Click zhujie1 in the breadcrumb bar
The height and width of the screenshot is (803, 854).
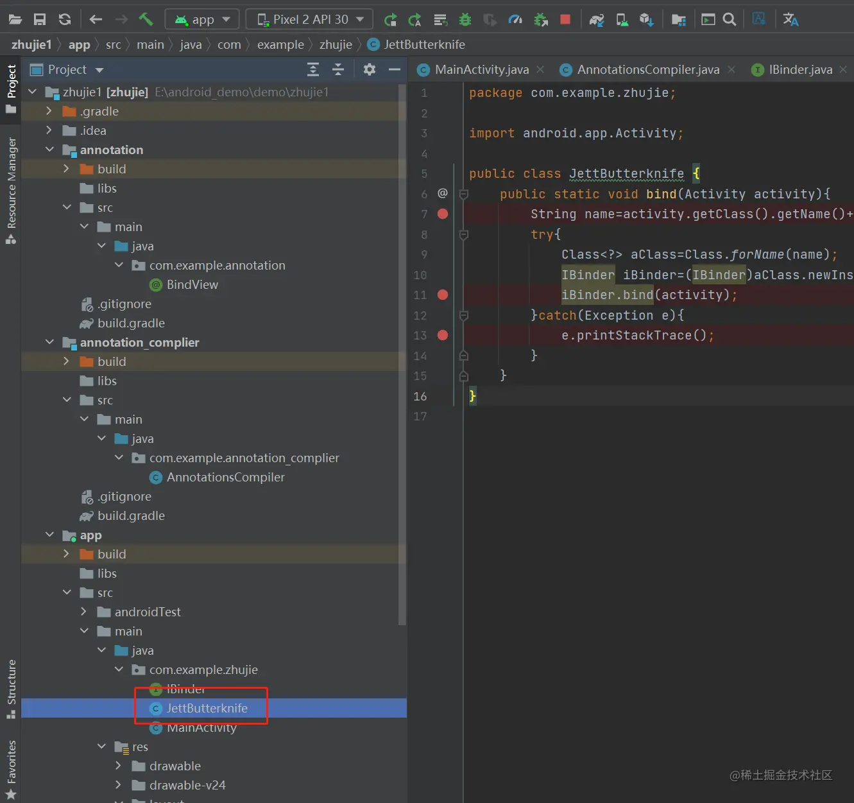(x=31, y=44)
